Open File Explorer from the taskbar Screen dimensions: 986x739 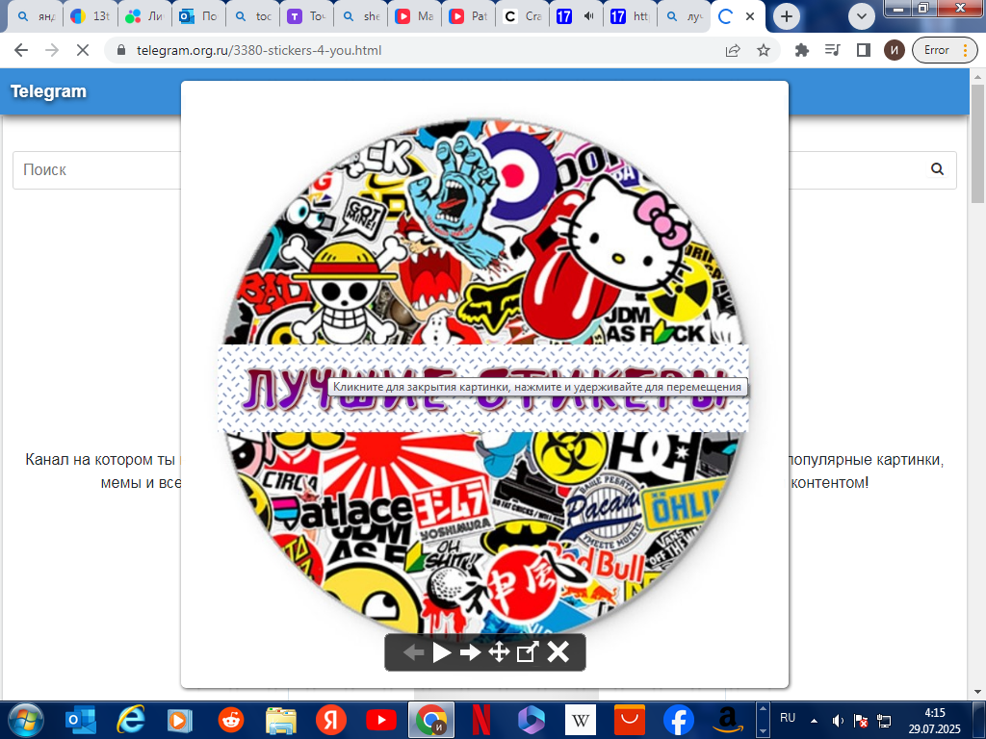(280, 720)
